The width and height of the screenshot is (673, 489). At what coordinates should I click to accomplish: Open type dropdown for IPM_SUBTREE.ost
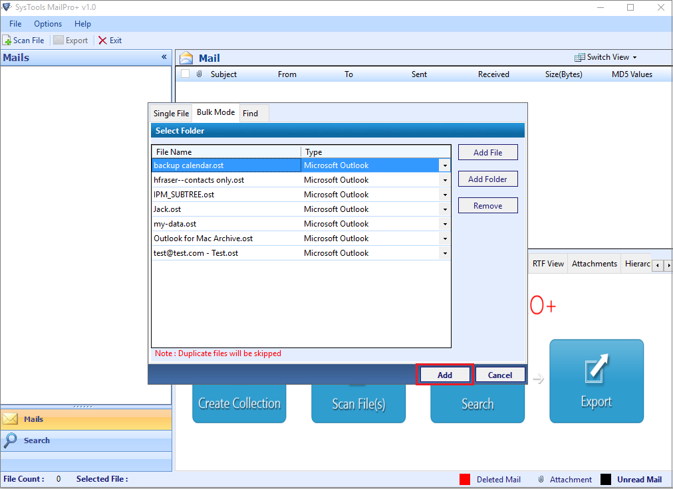click(445, 195)
